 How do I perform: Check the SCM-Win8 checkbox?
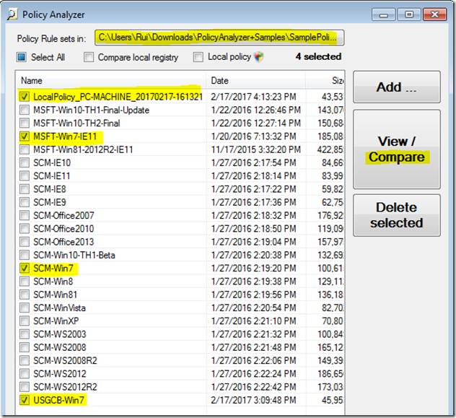25,282
